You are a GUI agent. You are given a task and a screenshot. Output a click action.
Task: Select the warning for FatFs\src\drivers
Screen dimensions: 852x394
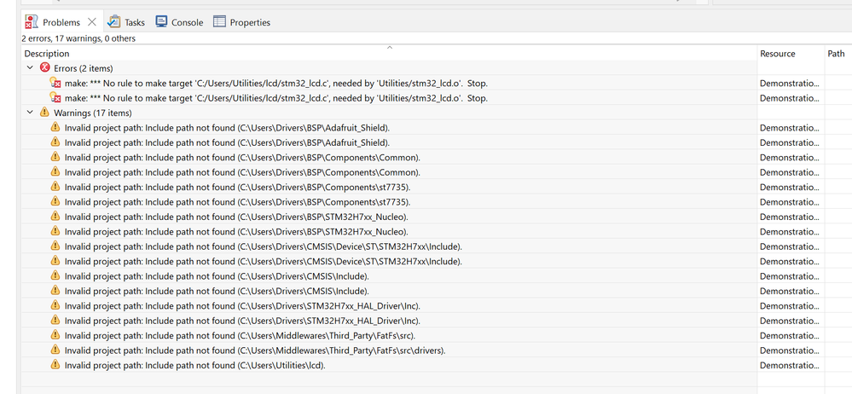[x=255, y=351]
